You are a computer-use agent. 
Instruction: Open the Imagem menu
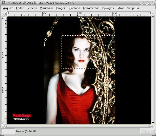tap(61, 8)
